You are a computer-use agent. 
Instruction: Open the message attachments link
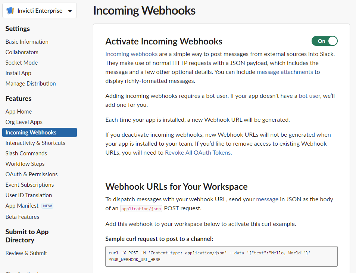(285, 72)
